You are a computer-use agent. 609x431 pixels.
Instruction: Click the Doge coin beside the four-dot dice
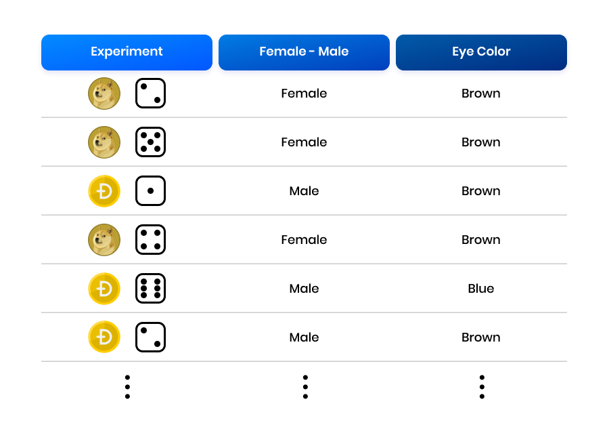tap(104, 240)
